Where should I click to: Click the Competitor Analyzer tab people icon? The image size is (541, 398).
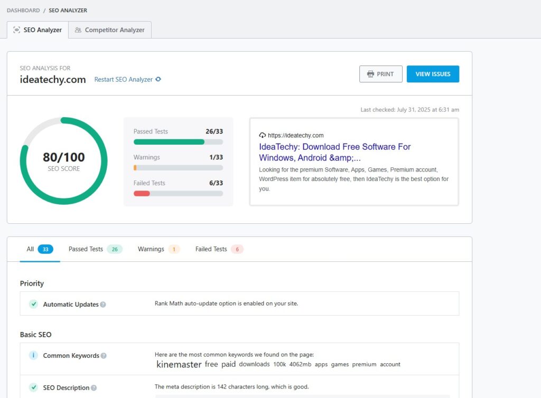pos(78,30)
